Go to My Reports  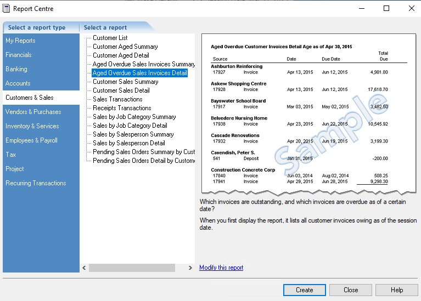click(x=20, y=41)
